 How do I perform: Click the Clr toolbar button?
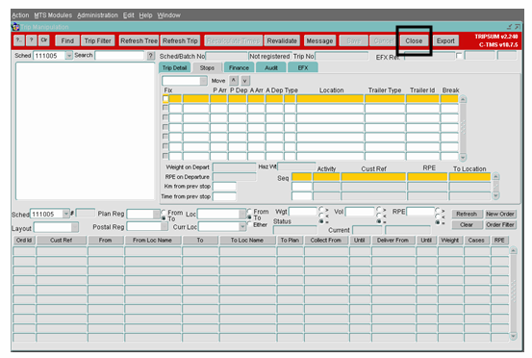[44, 40]
